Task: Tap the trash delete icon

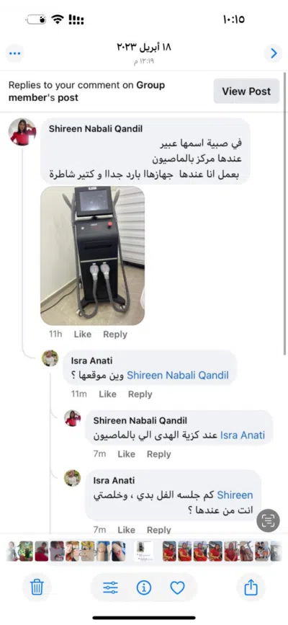Action: click(37, 587)
